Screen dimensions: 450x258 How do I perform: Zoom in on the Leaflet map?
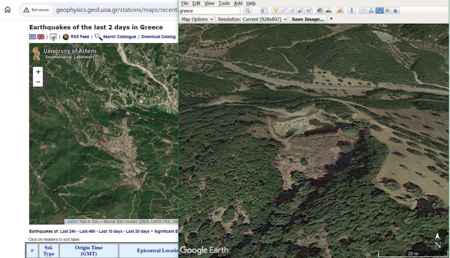38,72
